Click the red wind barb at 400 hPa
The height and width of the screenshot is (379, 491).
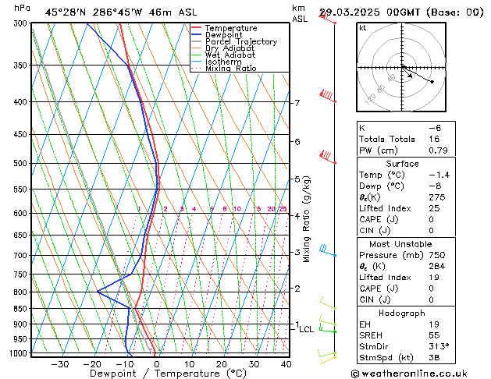(x=328, y=96)
